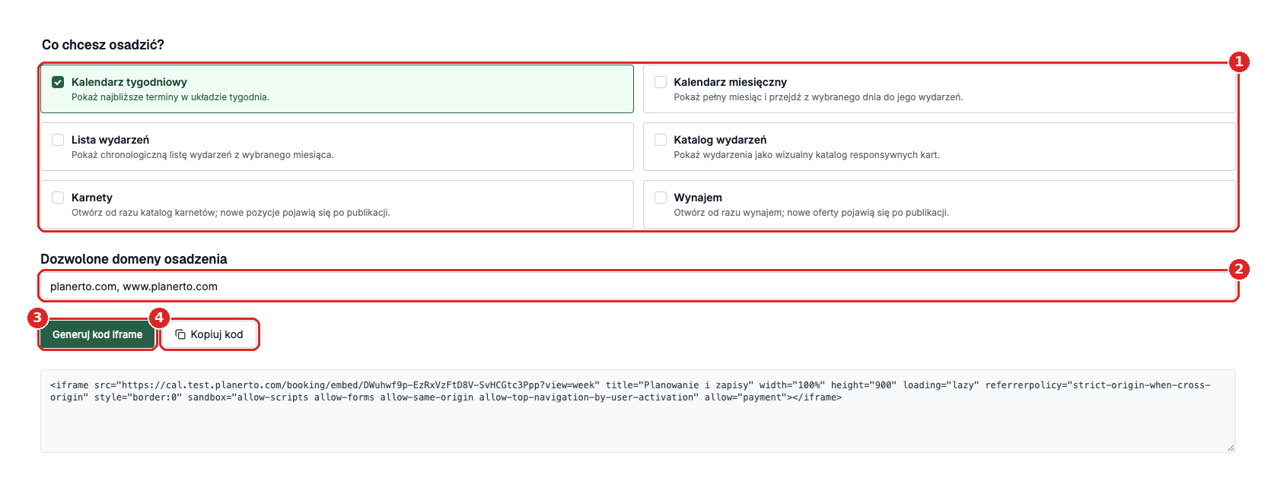
Task: Click the 'Kalendarz tygodniowy' title text
Action: coord(129,82)
